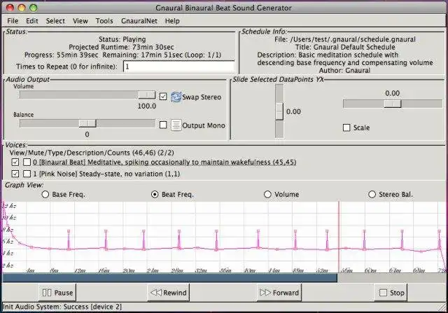This screenshot has height=313, width=448.
Task: Click the Projected Runtime text
Action: click(121, 47)
